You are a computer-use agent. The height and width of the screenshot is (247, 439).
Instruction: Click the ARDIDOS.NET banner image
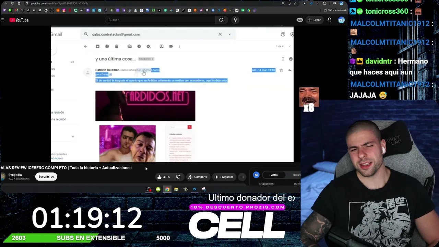pos(145,106)
